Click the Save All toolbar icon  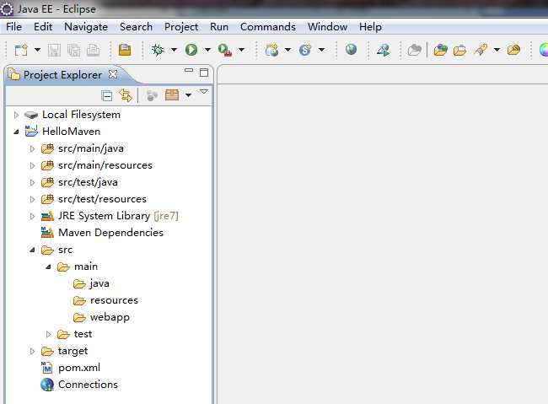pyautogui.click(x=73, y=50)
